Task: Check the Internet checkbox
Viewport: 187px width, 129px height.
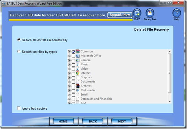Action: point(73,73)
